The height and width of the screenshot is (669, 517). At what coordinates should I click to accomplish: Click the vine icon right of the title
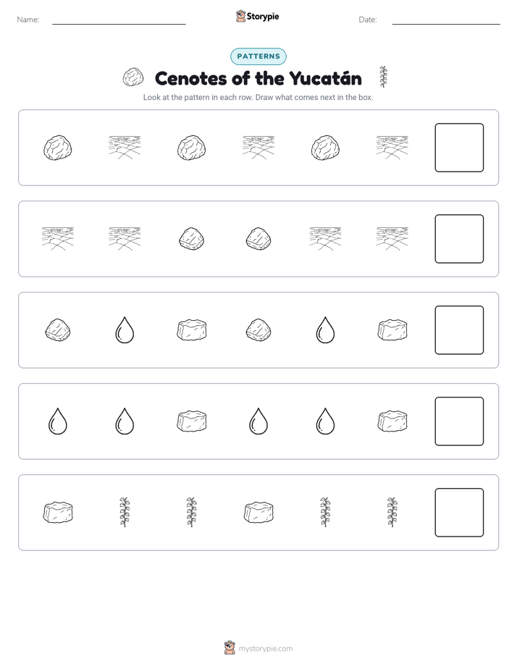point(383,77)
